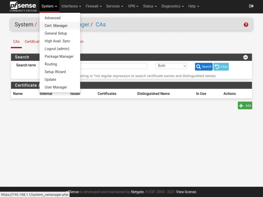Follow the Netgate link in footer
The image size is (263, 197).
point(138,192)
